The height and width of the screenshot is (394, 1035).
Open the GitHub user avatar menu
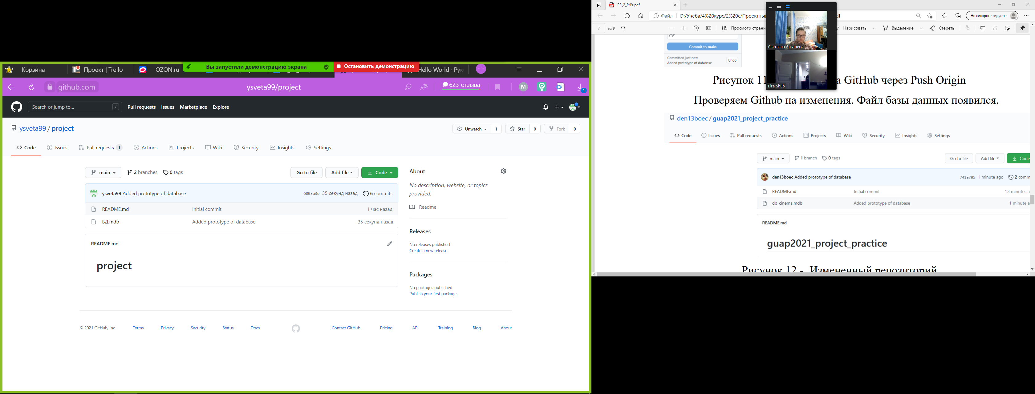[x=574, y=107]
